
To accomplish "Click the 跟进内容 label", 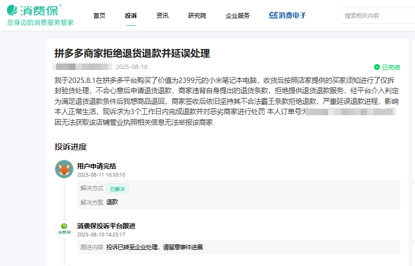I will (92, 247).
